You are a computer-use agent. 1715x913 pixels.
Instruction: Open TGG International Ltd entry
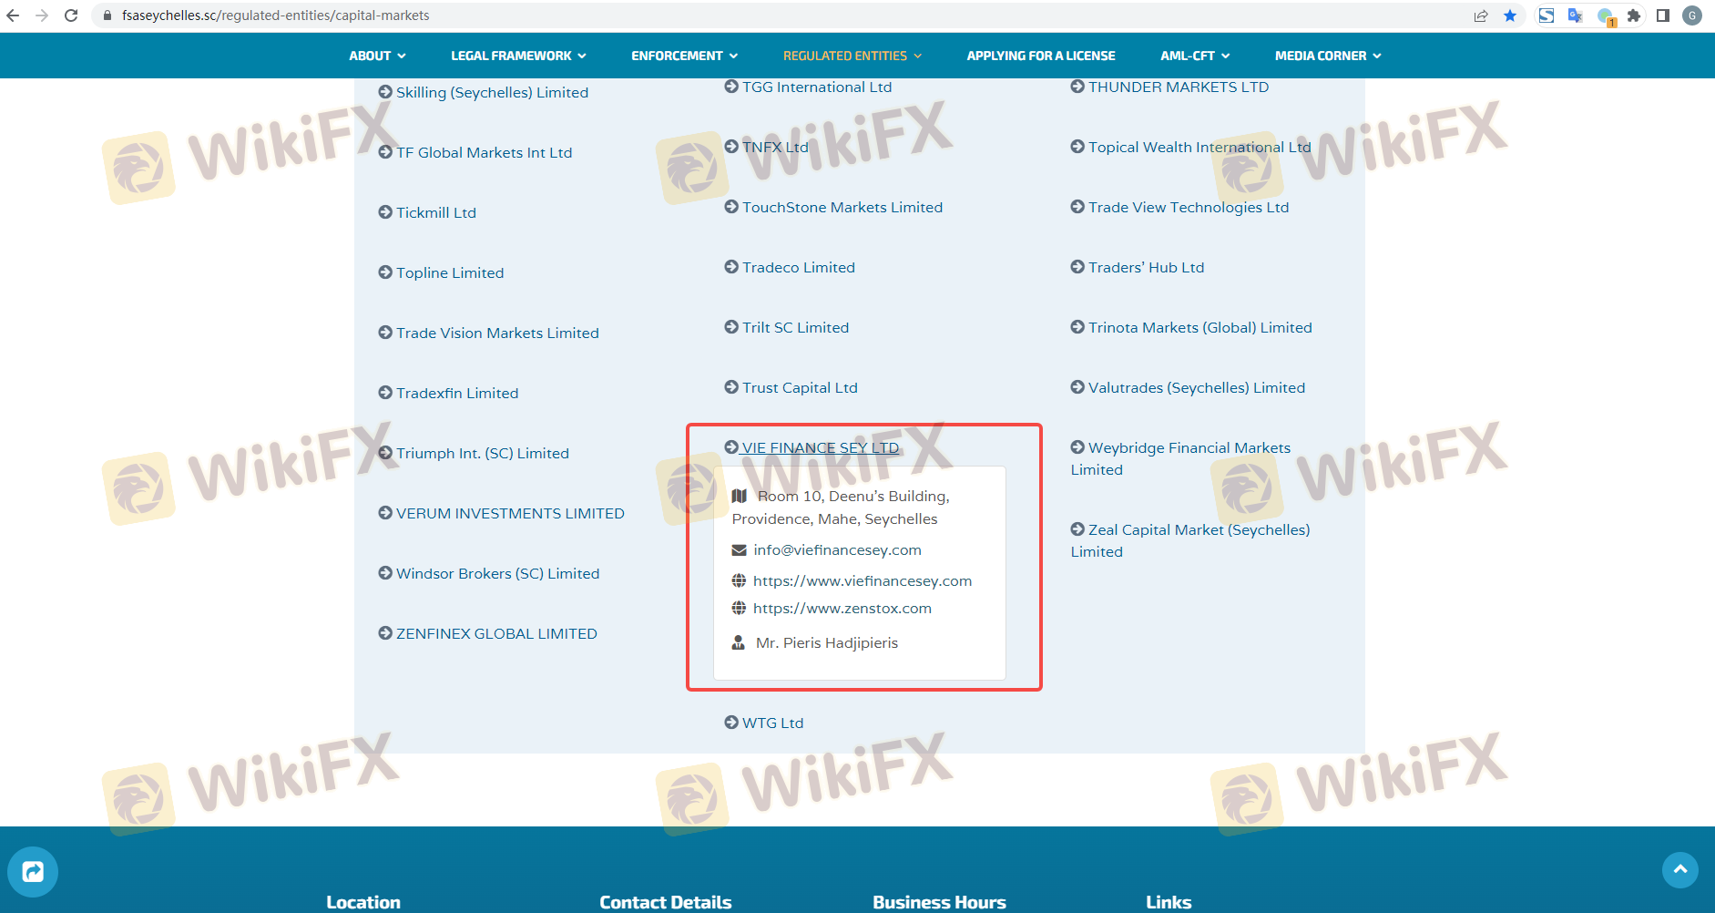point(817,87)
